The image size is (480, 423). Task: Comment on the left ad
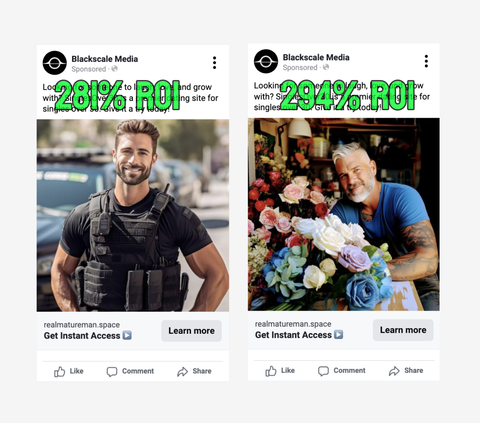[x=130, y=371]
